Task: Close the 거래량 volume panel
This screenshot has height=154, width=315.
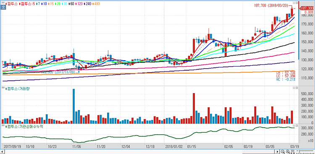Action: pyautogui.click(x=297, y=88)
